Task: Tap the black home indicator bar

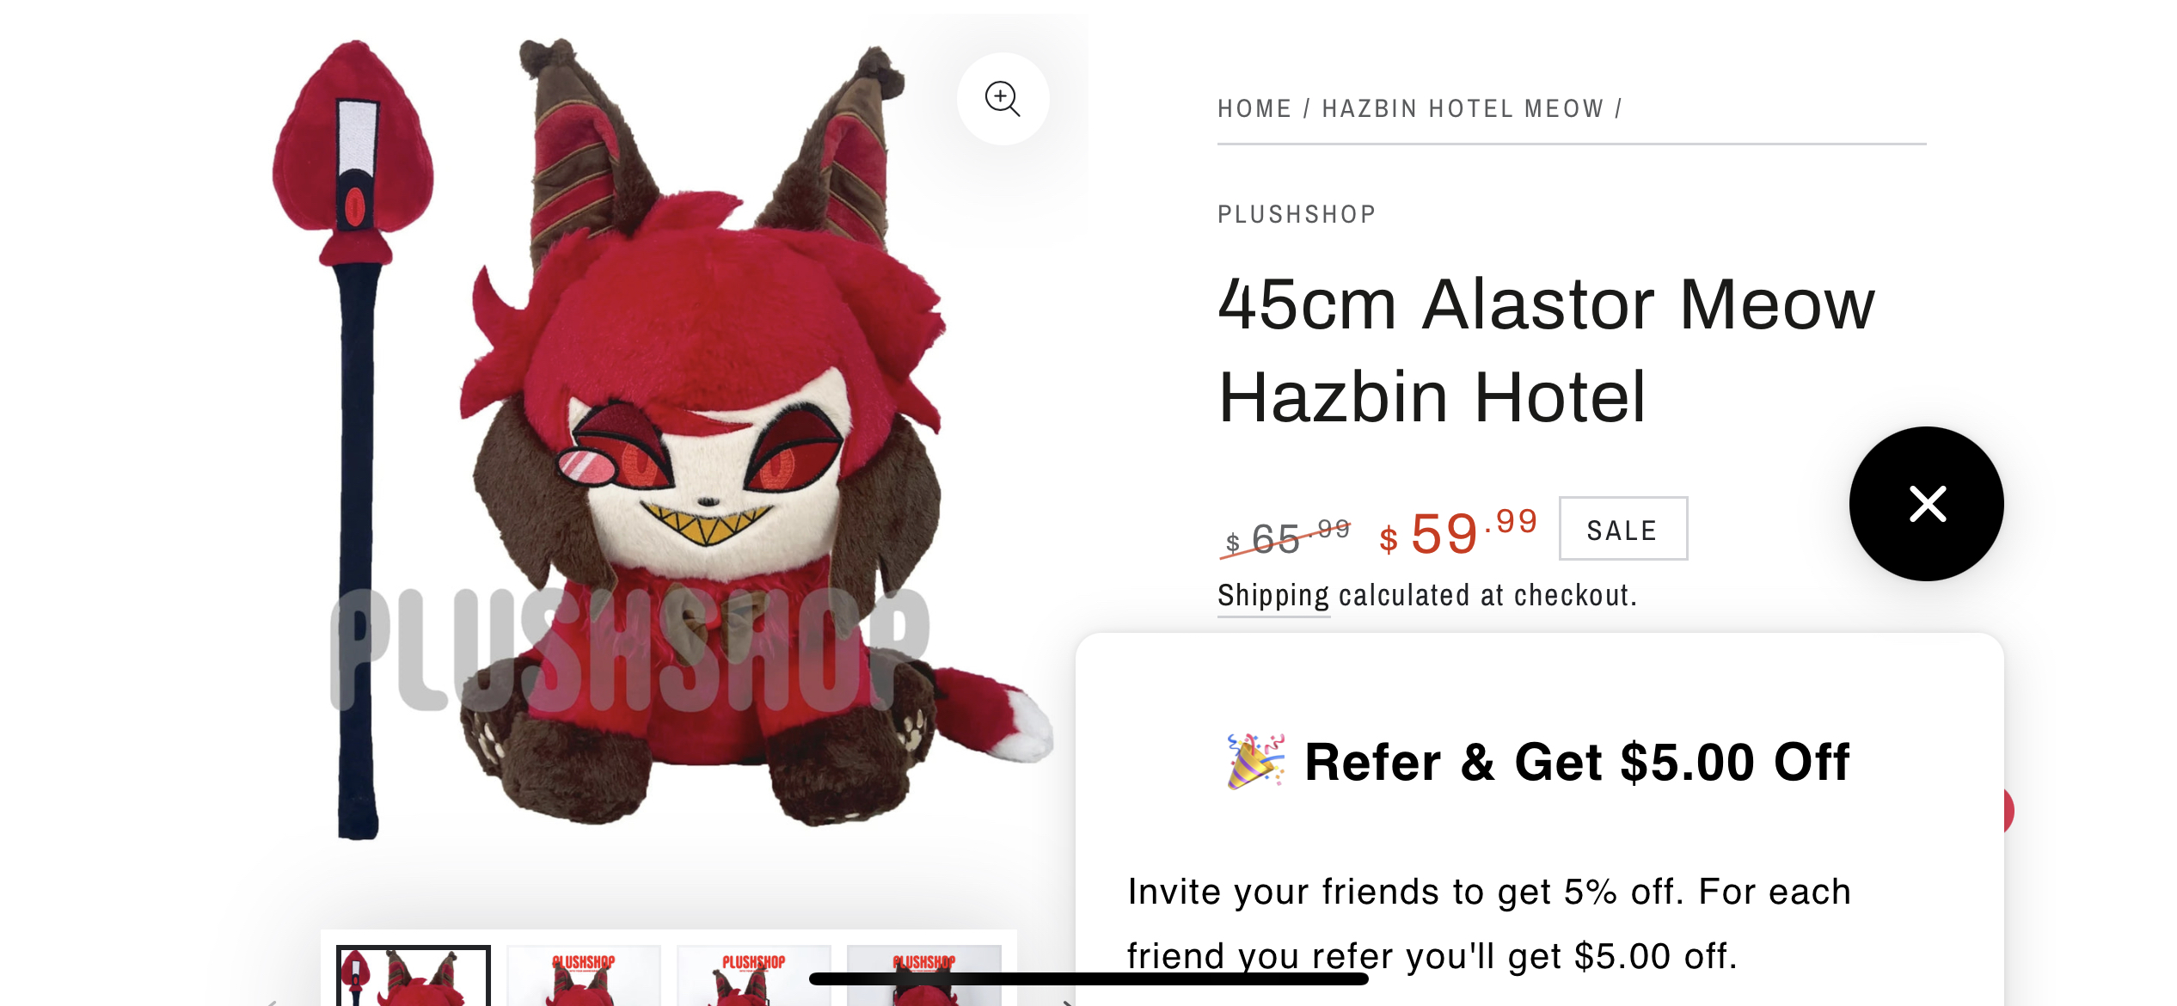Action: pyautogui.click(x=1088, y=978)
